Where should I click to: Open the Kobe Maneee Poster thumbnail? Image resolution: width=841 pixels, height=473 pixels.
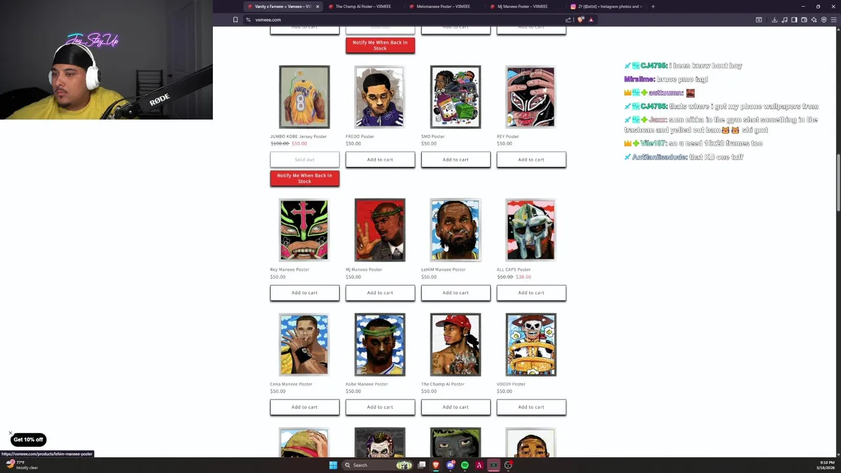pos(380,344)
